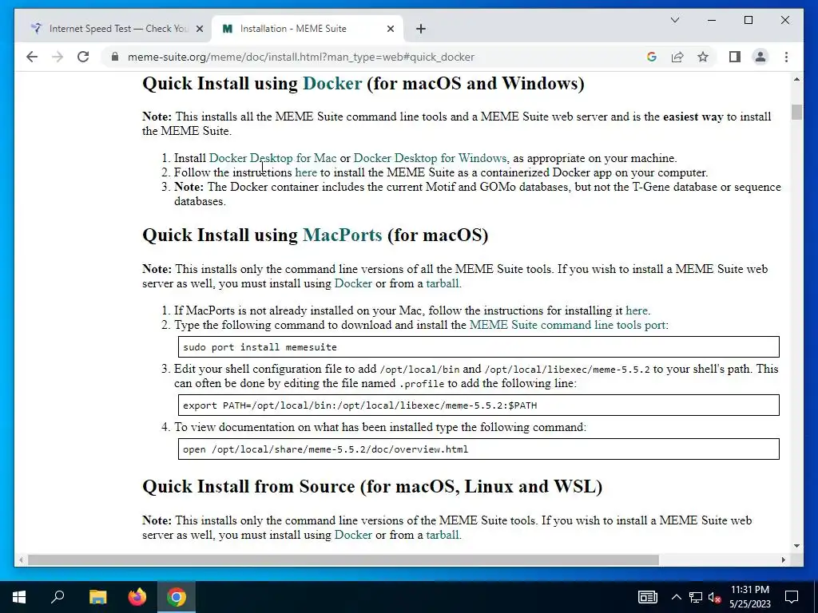Open the tab search dropdown chevron
The image size is (818, 613).
pos(674,20)
